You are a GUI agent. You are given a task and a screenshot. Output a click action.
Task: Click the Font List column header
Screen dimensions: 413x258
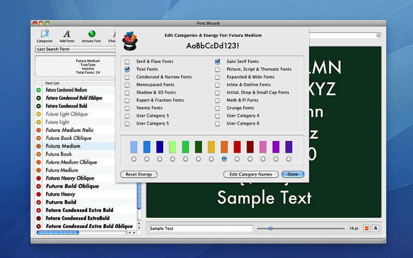click(79, 83)
